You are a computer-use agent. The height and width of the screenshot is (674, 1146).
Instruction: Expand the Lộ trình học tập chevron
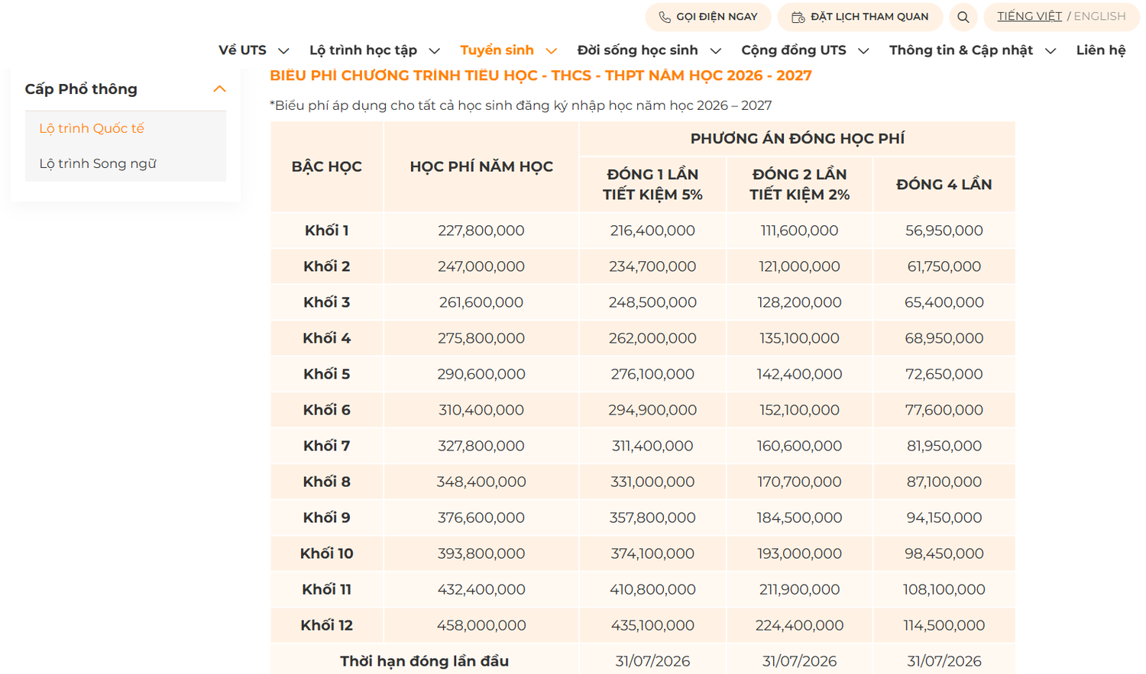[x=435, y=51]
